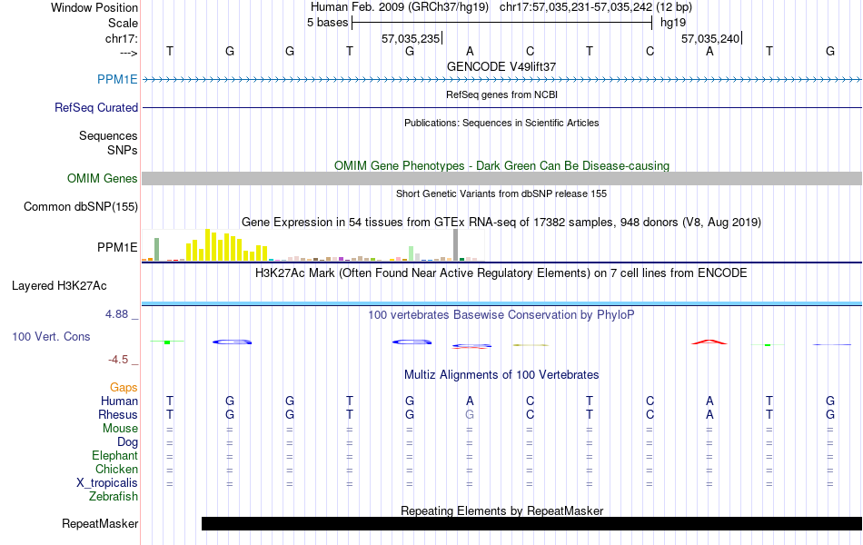This screenshot has width=863, height=545.
Task: Click the Publications Sequences in Scientific Articles title
Action: 501,123
